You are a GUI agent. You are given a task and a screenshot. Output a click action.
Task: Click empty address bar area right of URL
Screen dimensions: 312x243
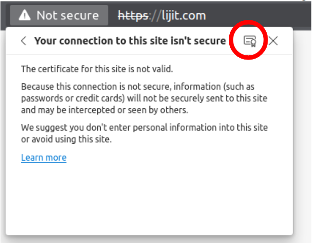pyautogui.click(x=260, y=16)
